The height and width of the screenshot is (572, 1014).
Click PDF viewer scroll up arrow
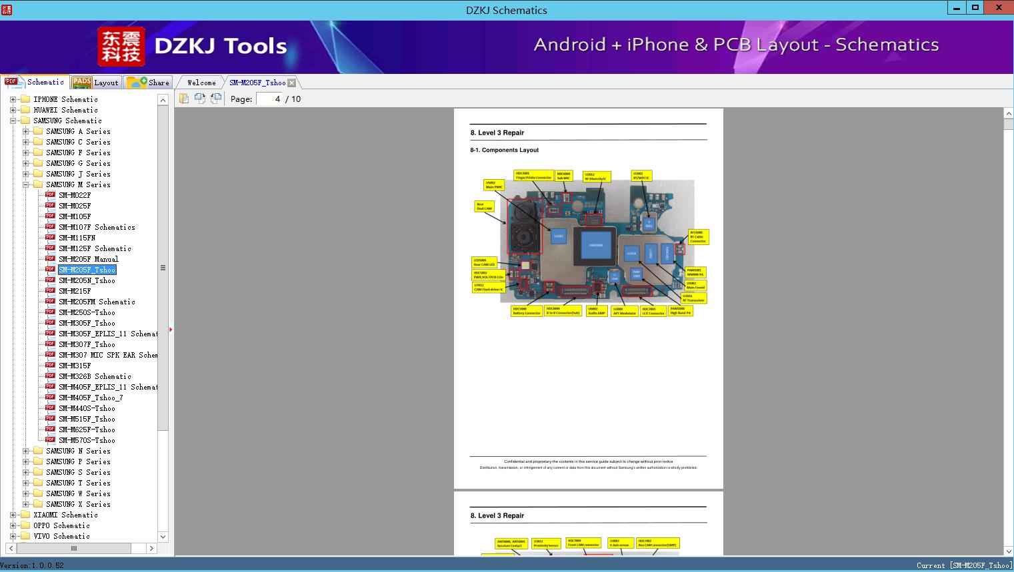click(1009, 114)
